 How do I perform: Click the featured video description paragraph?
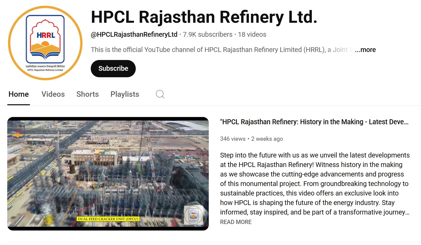click(x=315, y=184)
